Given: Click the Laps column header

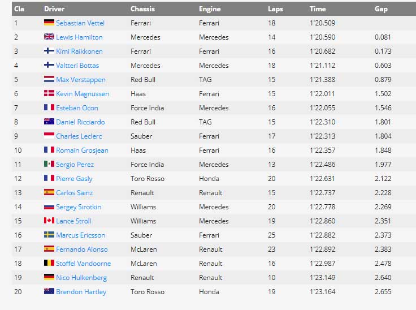Looking at the screenshot, I should (x=275, y=9).
